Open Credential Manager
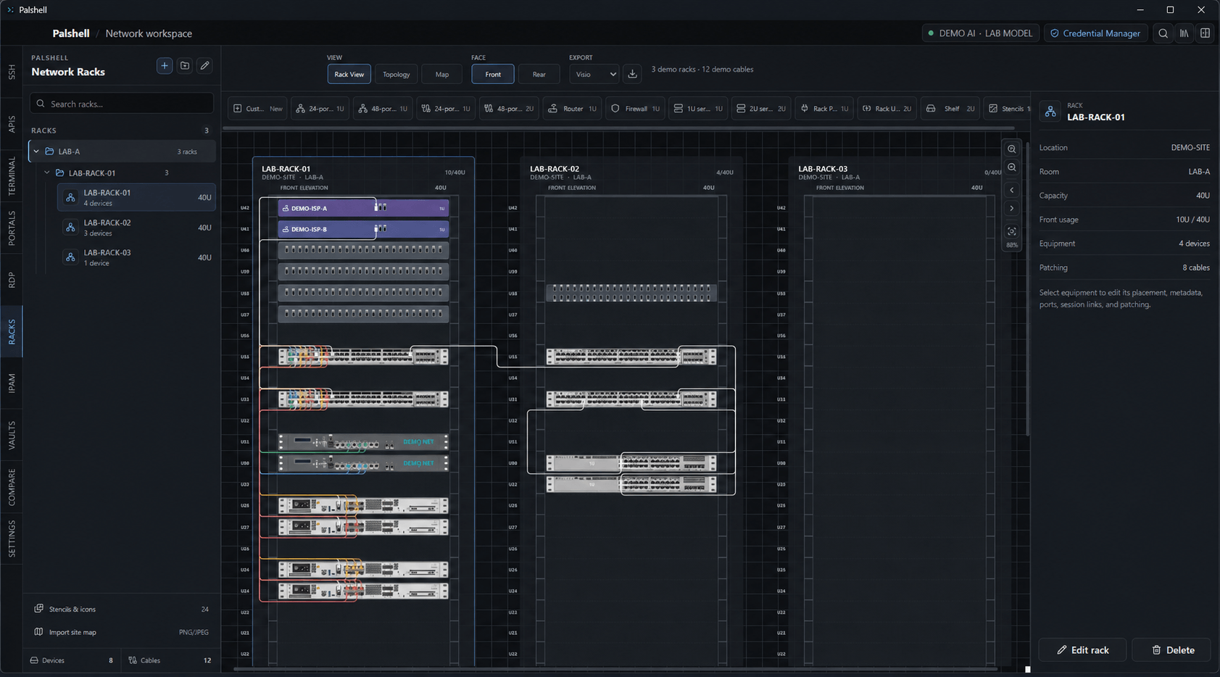This screenshot has width=1220, height=677. coord(1095,33)
